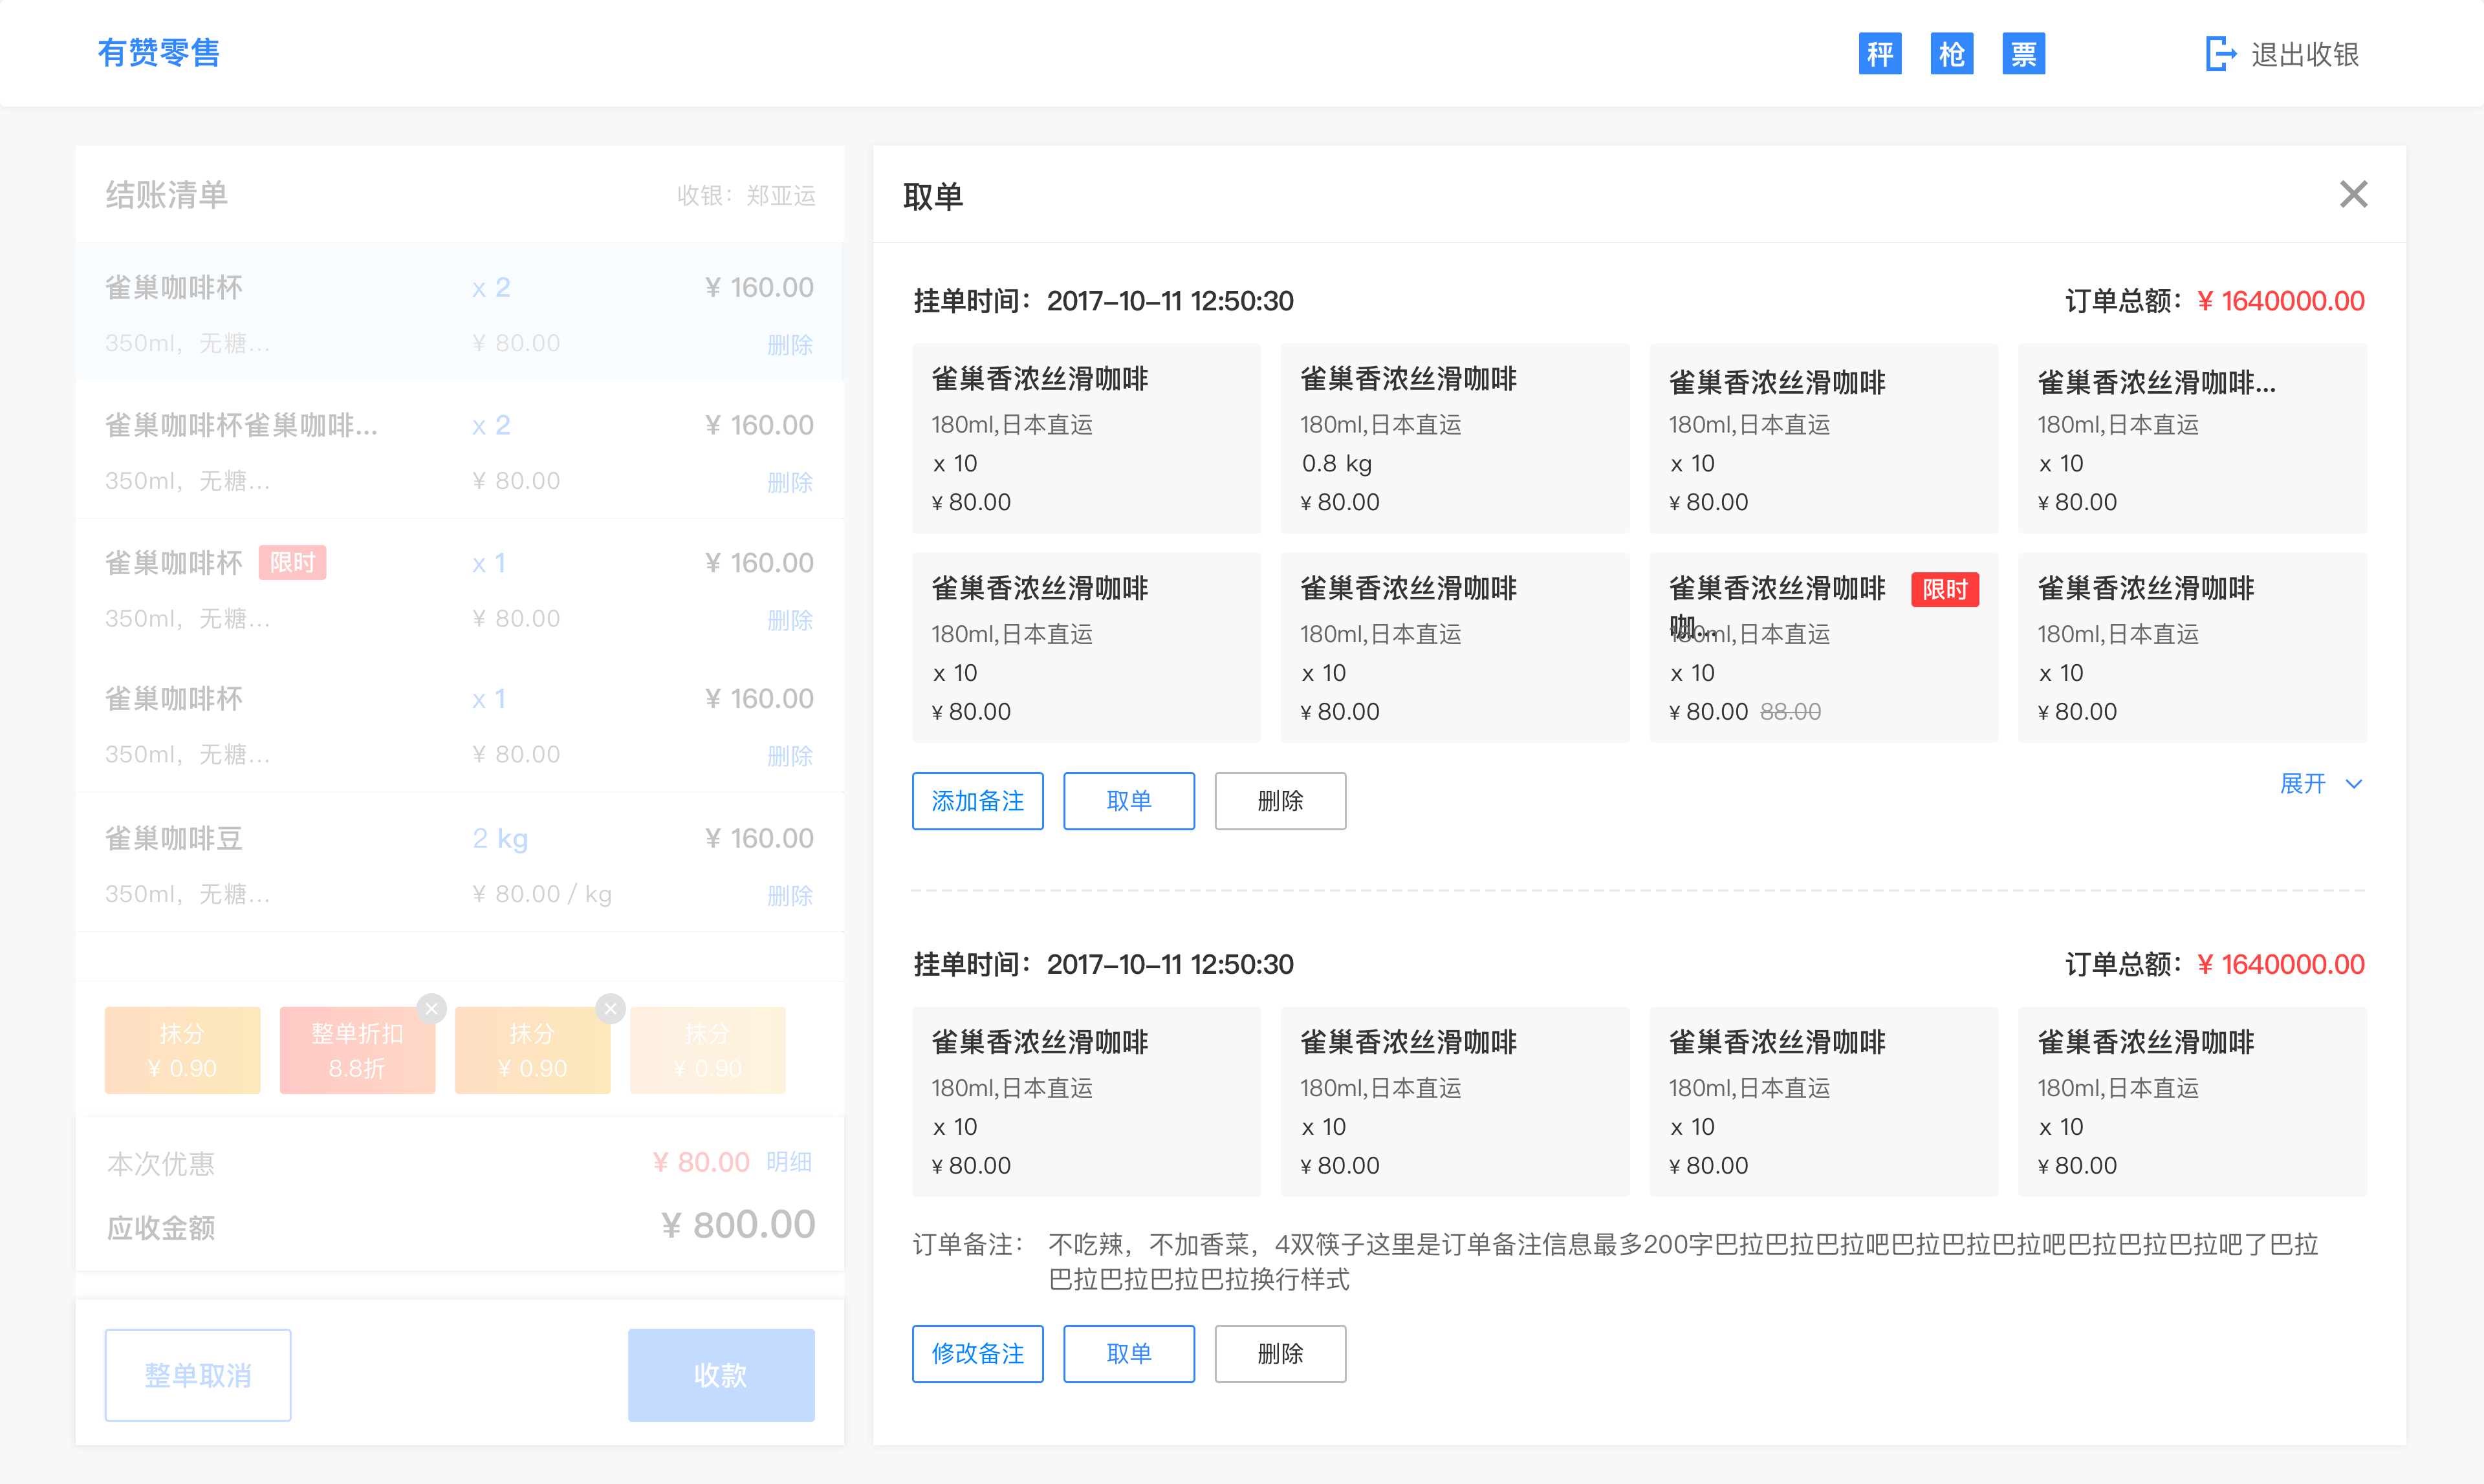Delete the second pending order

point(1280,1354)
